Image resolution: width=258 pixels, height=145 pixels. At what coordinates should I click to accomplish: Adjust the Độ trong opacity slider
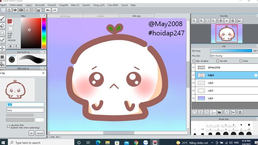tap(231, 51)
